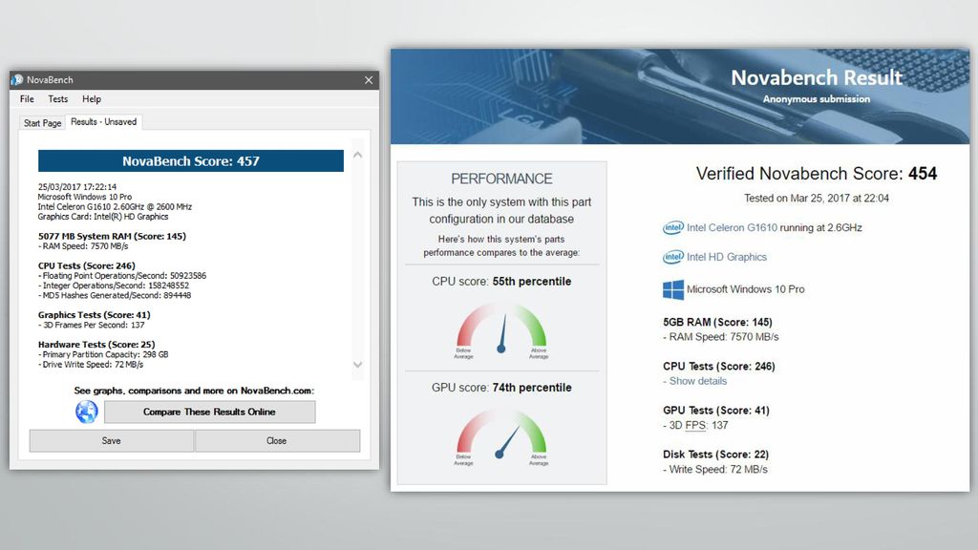Viewport: 978px width, 550px height.
Task: Click the Windows logo icon beside Windows 10 Pro
Action: (673, 289)
